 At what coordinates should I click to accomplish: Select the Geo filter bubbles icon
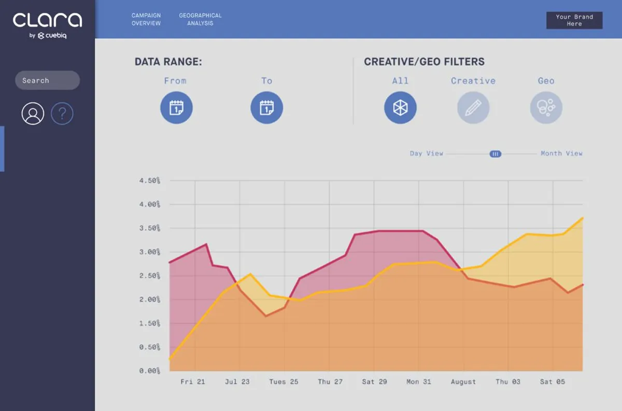tap(546, 108)
